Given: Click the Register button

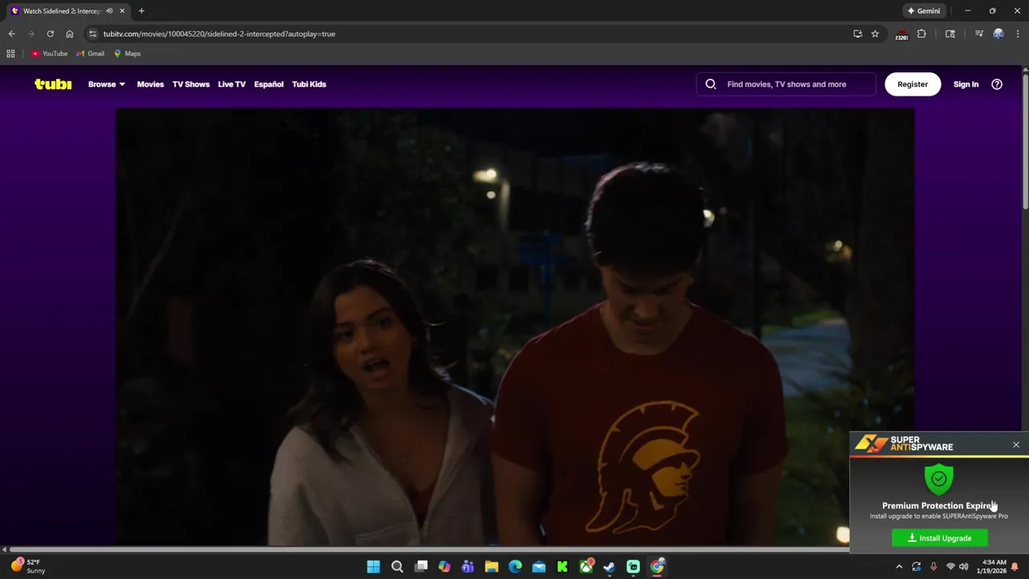Looking at the screenshot, I should (x=912, y=84).
